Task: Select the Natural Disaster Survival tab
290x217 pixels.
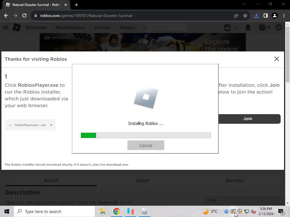Action: [x=36, y=5]
